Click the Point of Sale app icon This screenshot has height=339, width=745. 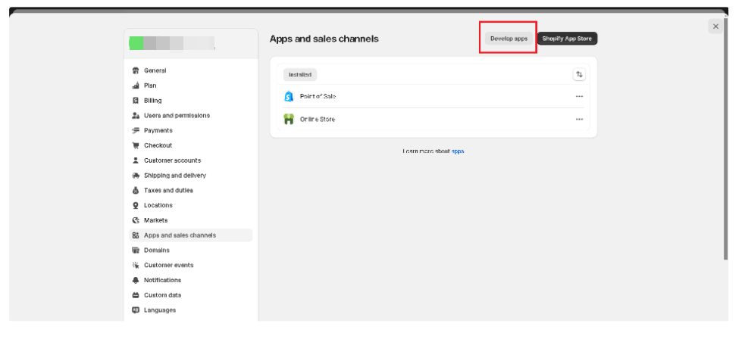click(x=289, y=96)
